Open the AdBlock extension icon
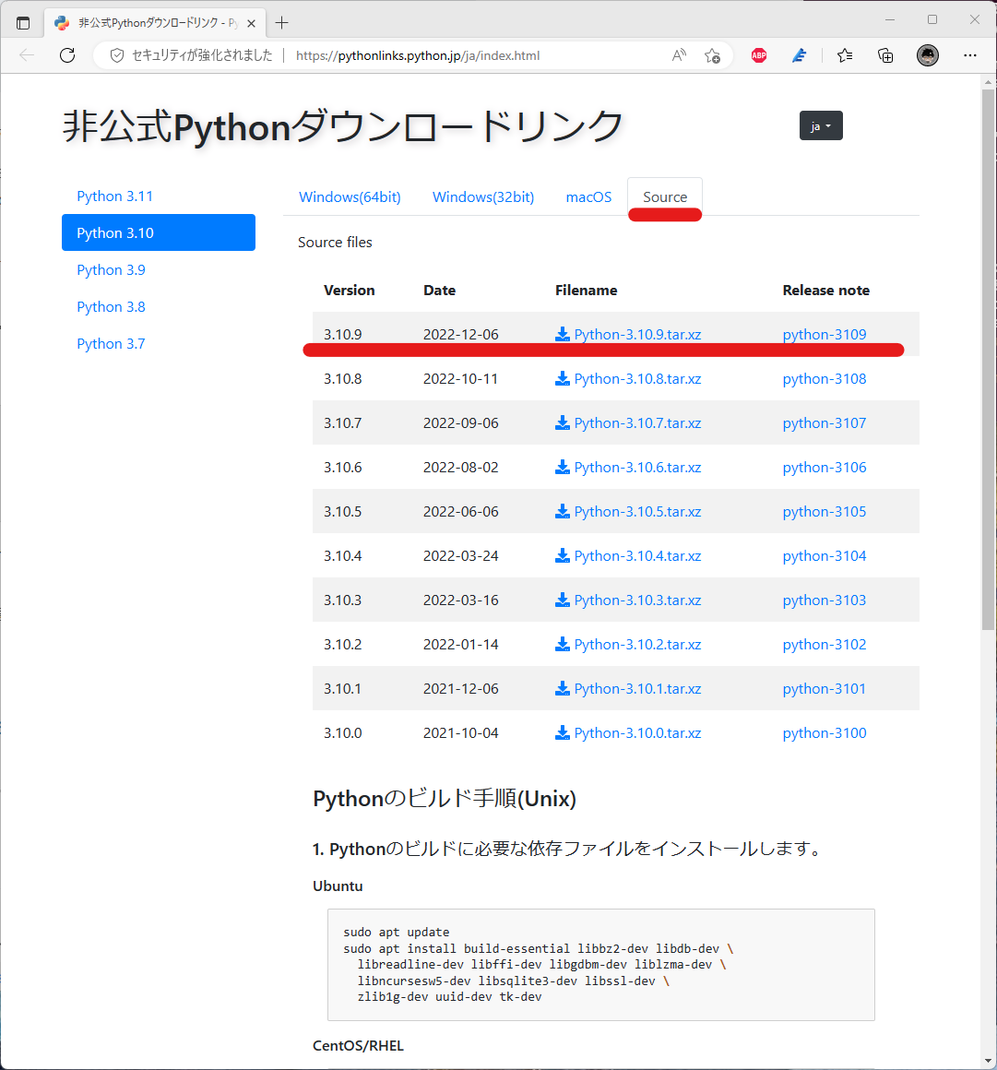 [x=758, y=54]
